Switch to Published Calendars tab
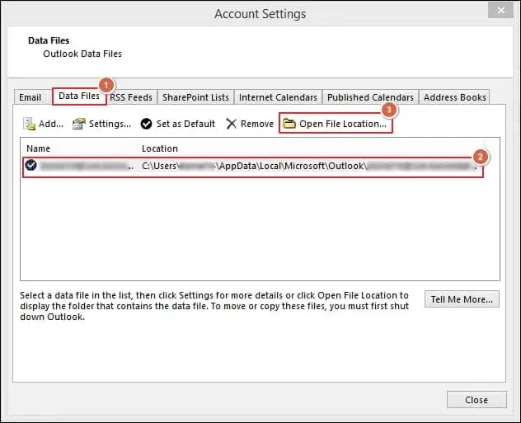Screen dimensions: 521x423 coord(370,97)
